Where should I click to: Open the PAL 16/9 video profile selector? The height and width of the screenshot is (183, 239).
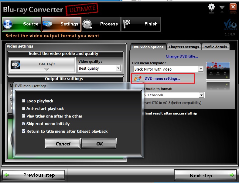42,65
